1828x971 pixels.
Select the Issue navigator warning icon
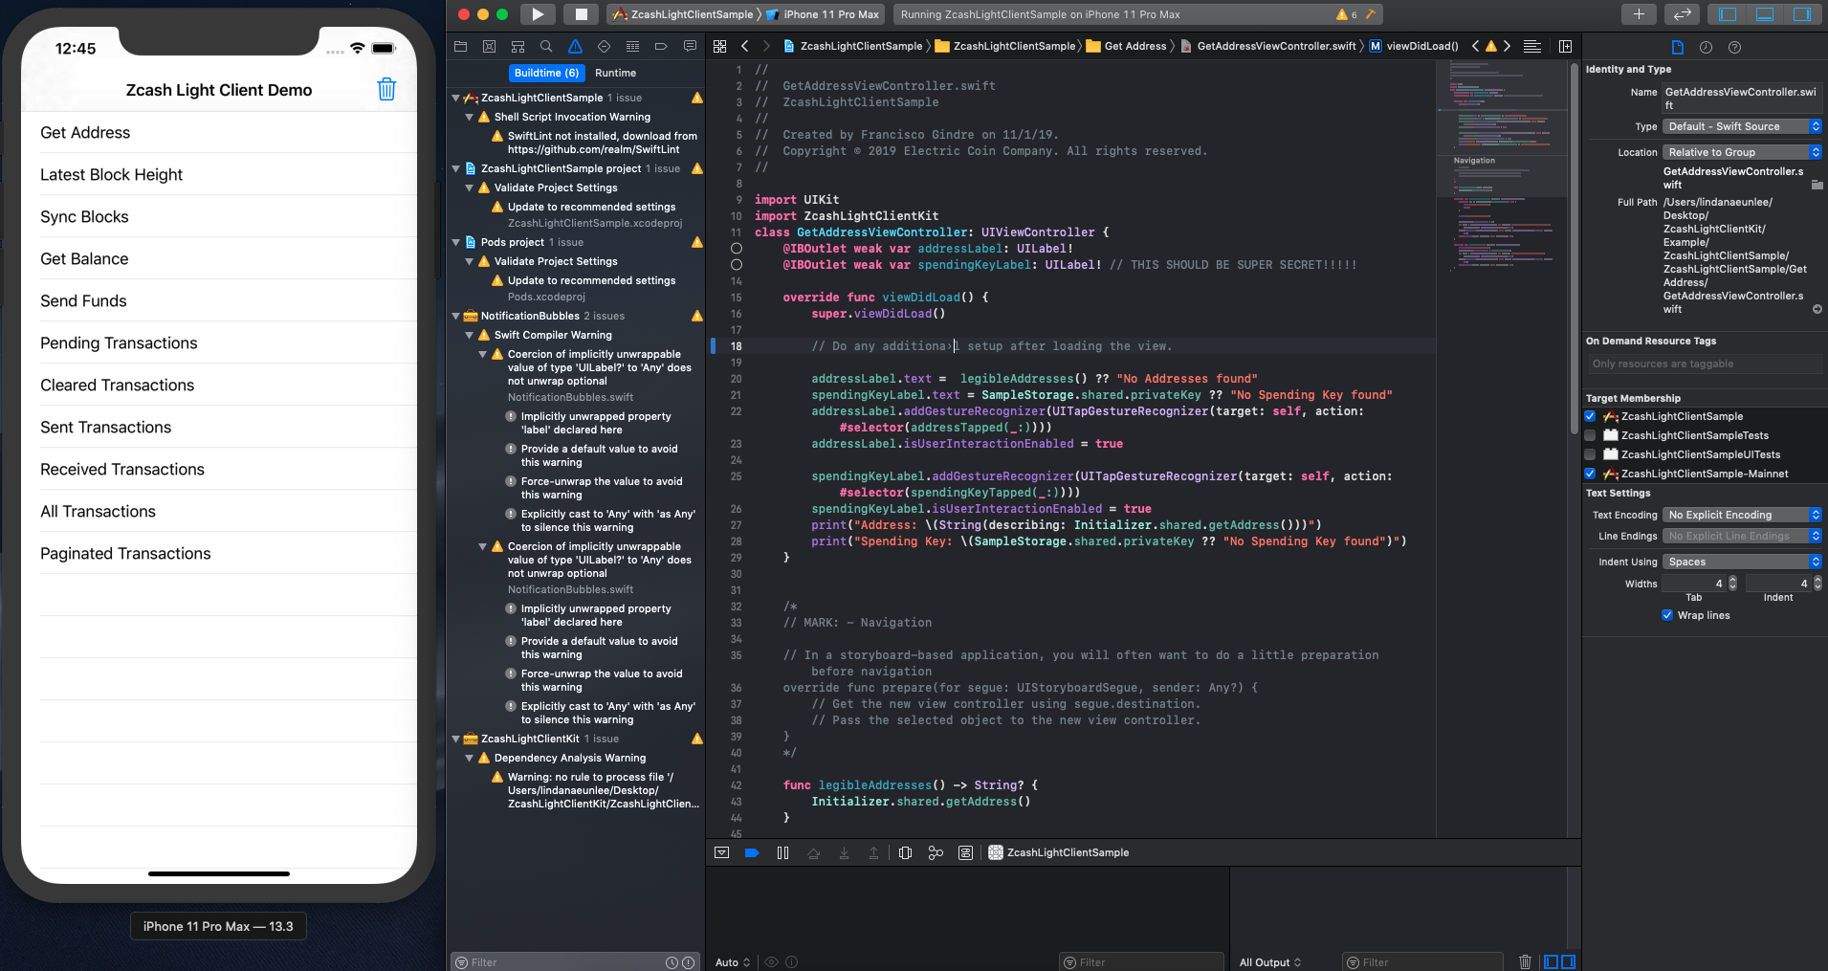[x=575, y=46]
